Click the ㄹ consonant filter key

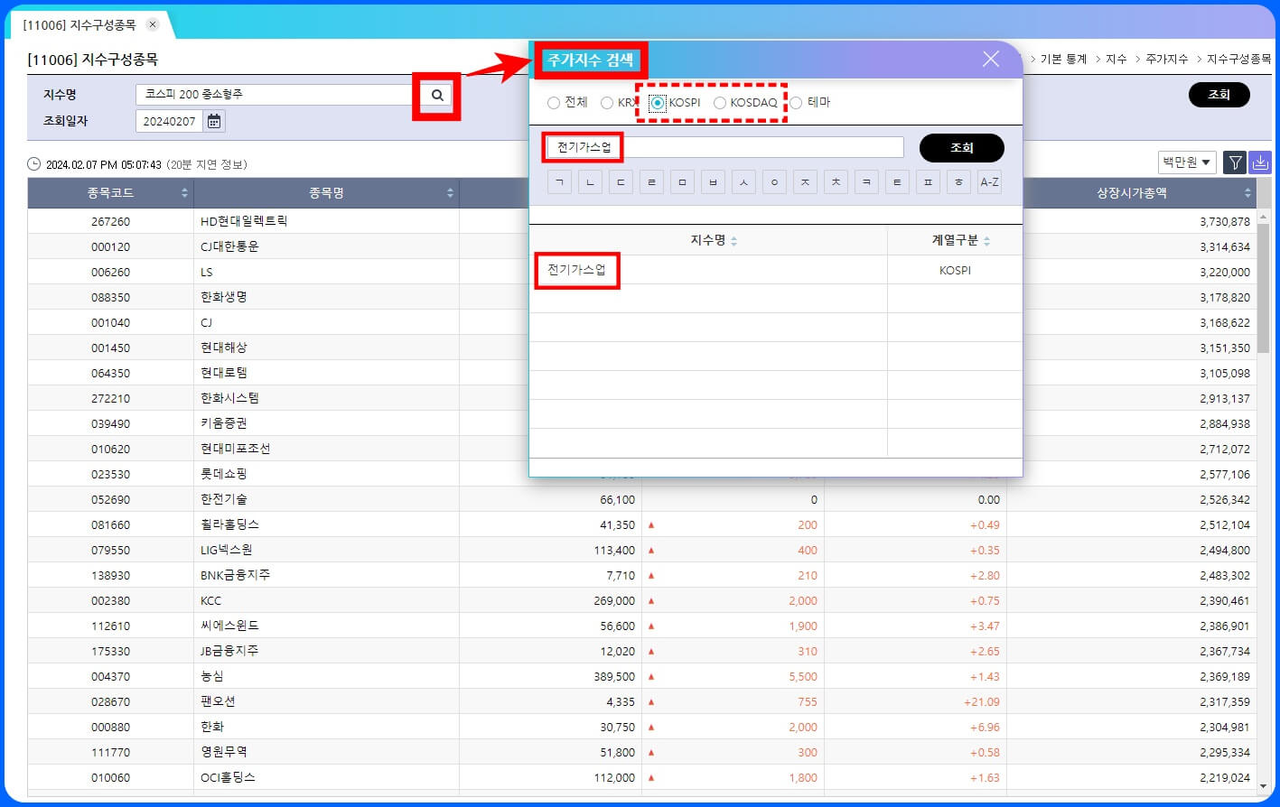651,181
